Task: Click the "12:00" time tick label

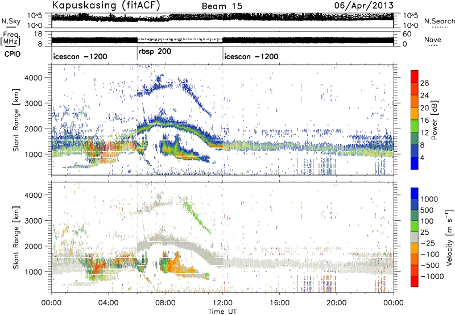Action: point(222,303)
